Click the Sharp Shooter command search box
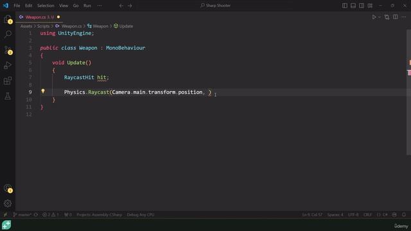Screen dimensions: 411x231 click(216, 6)
